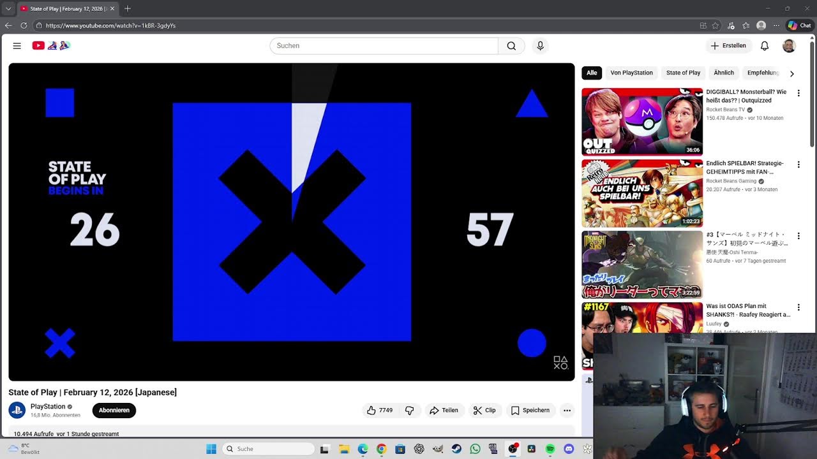Click the browser address bar URL
This screenshot has height=459, width=817.
coord(110,25)
